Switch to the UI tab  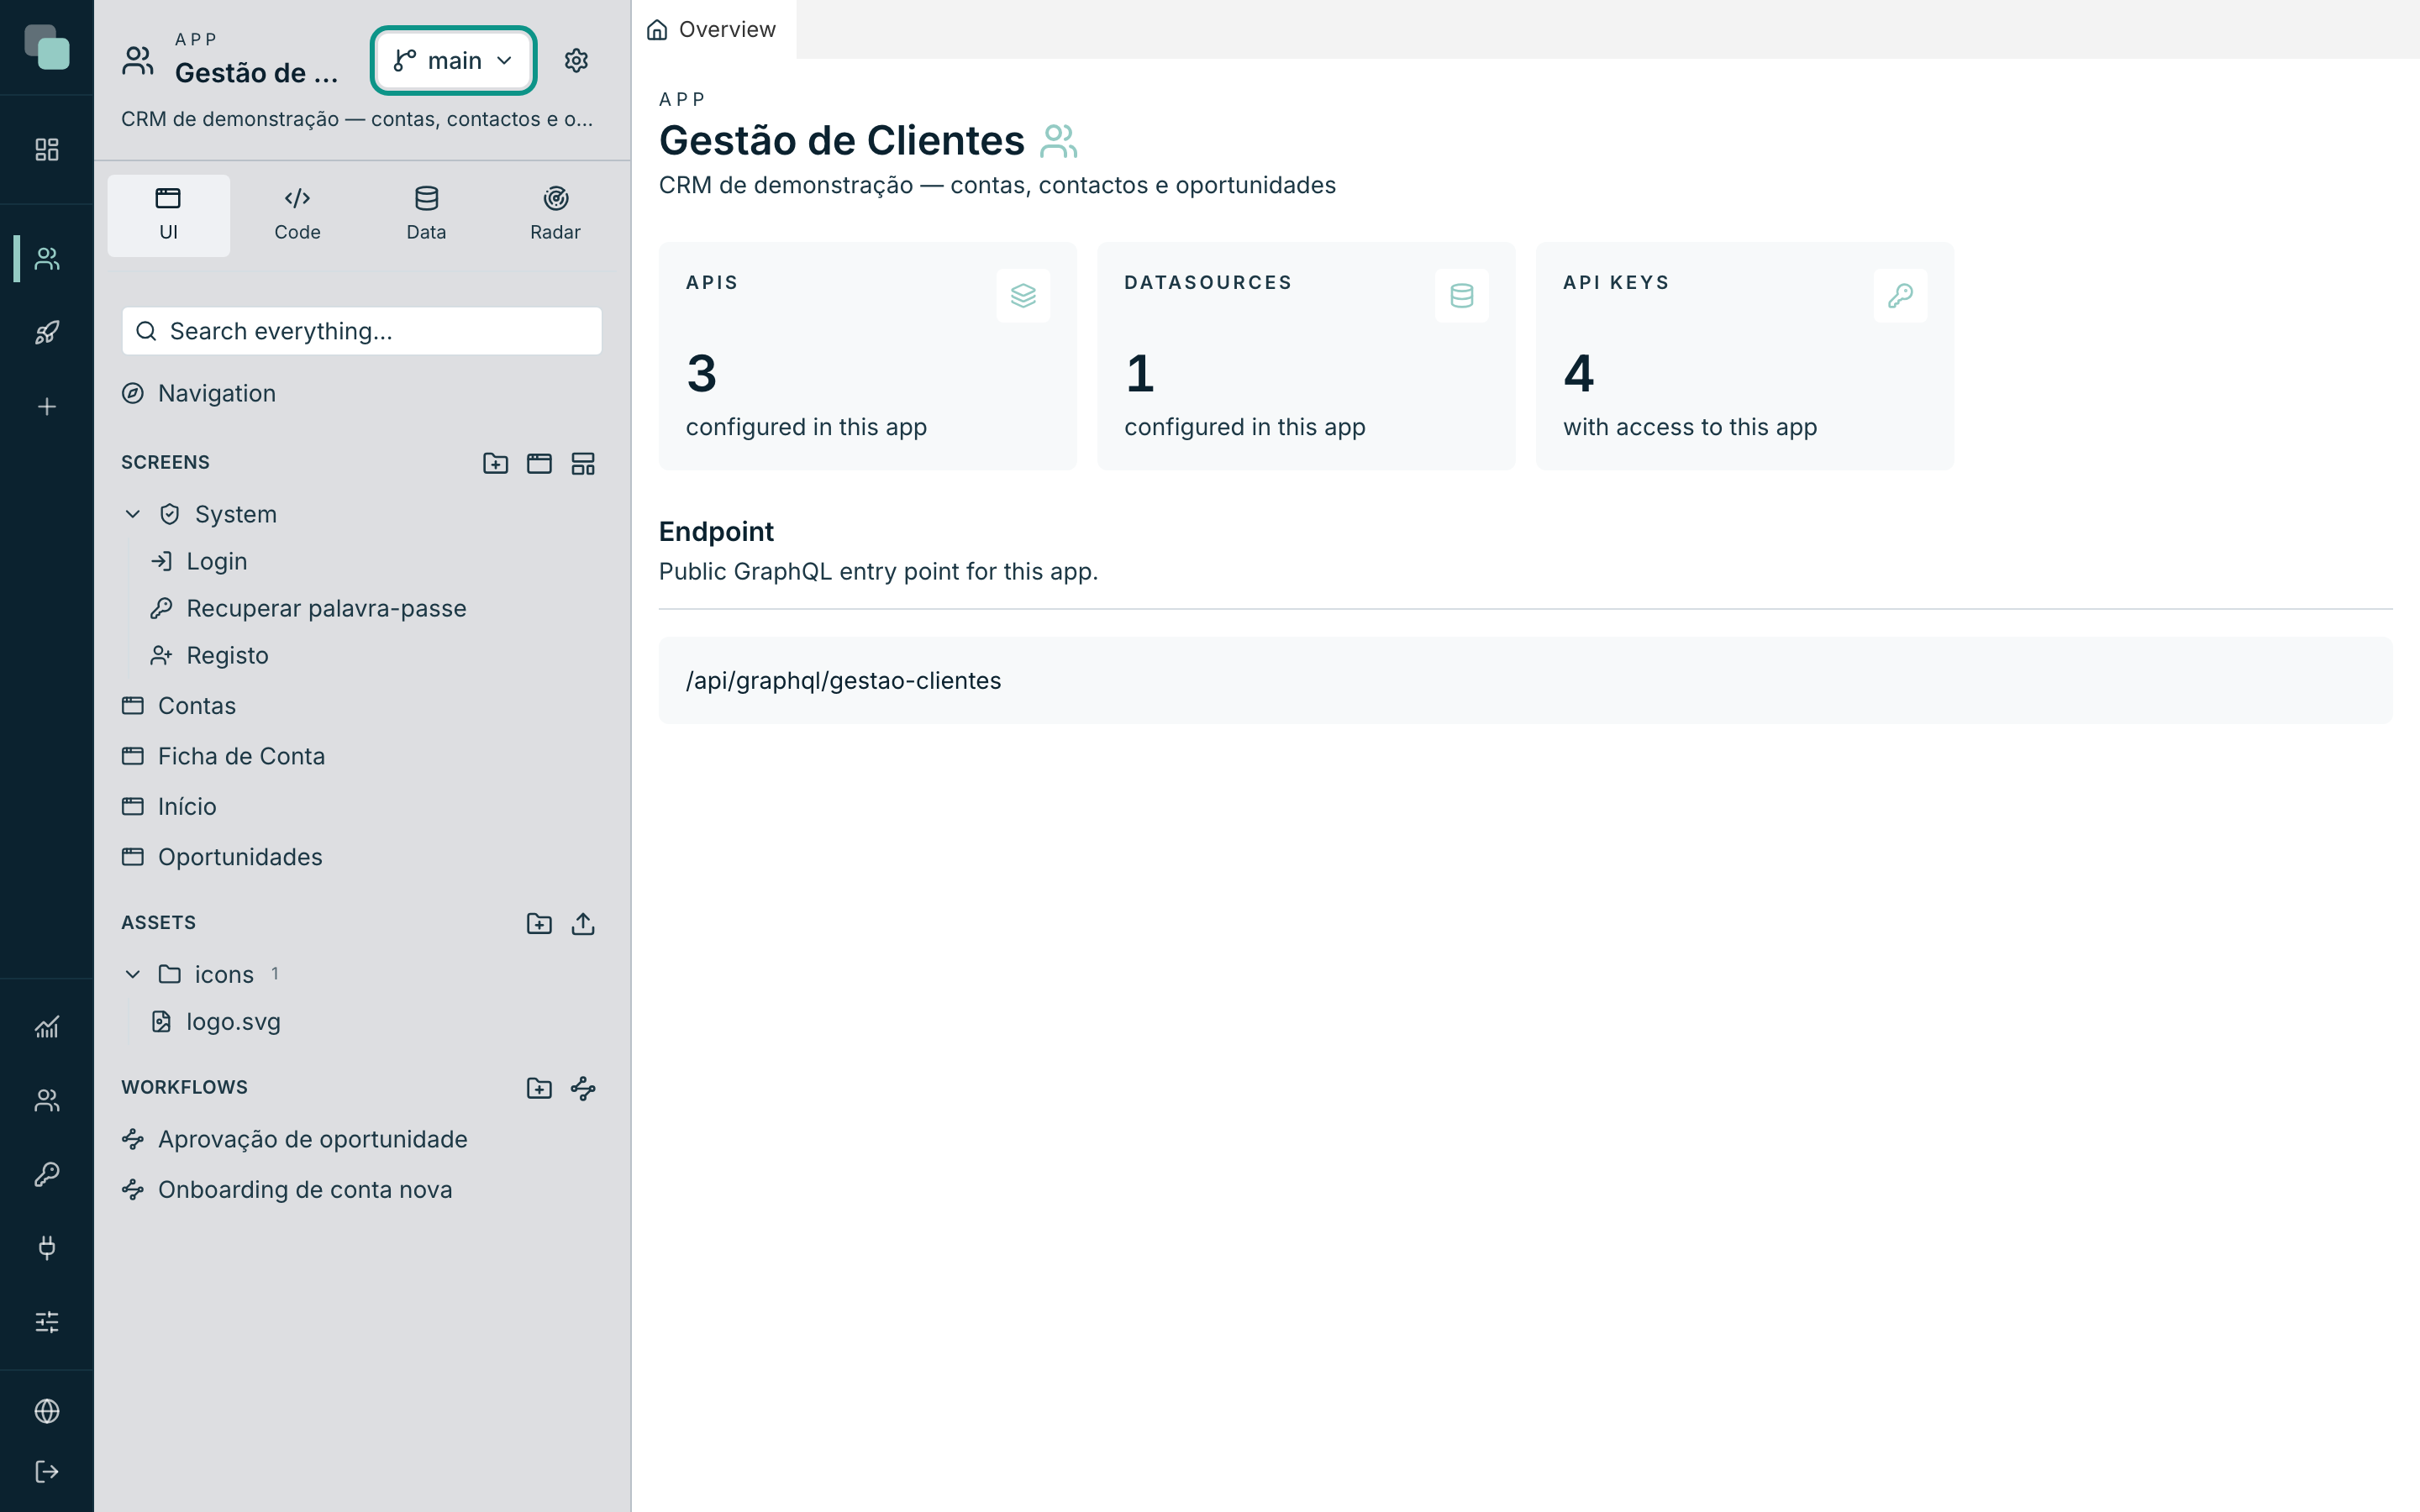click(168, 215)
